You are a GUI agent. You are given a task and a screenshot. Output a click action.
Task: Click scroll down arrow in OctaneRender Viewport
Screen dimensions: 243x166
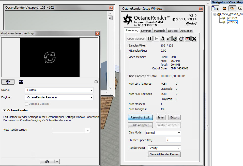coord(110,88)
